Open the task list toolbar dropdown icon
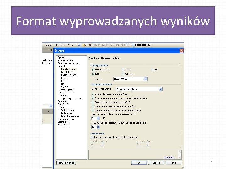Screen dimensions: 226x169 coord(127,45)
